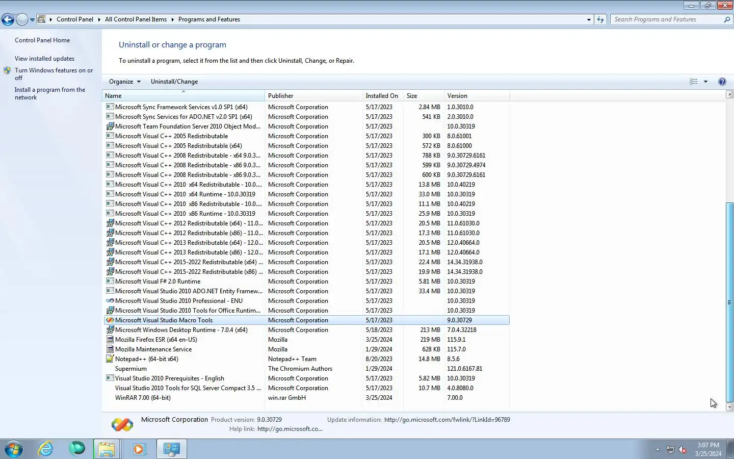Screen dimensions: 734x459
Task: Sort list by Version column header
Action: coord(476,96)
